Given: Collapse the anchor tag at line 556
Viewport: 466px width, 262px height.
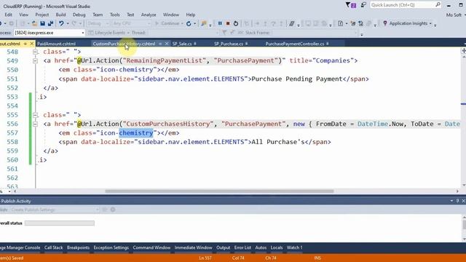Looking at the screenshot, I should (35, 124).
